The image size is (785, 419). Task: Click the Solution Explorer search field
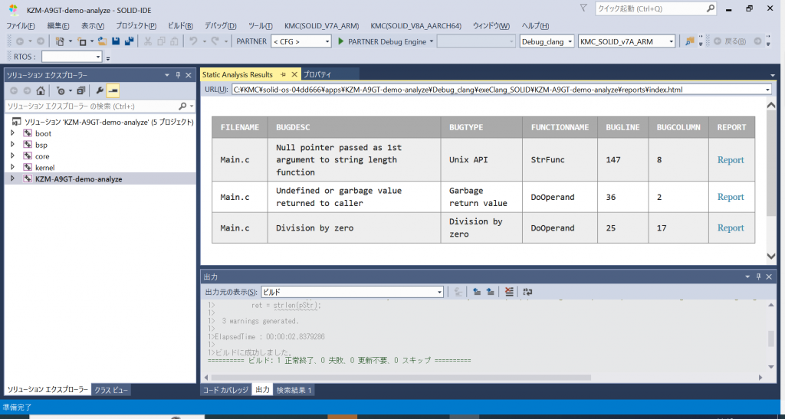[x=92, y=106]
